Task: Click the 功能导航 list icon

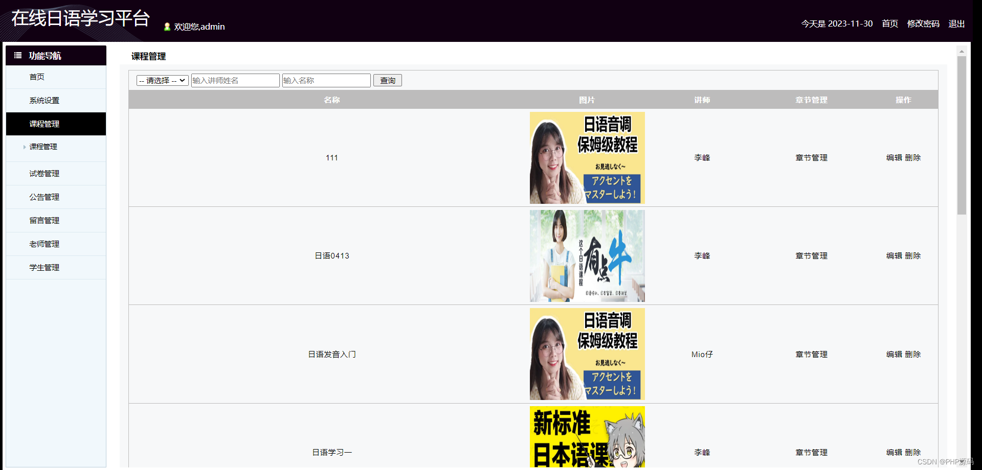Action: 18,55
